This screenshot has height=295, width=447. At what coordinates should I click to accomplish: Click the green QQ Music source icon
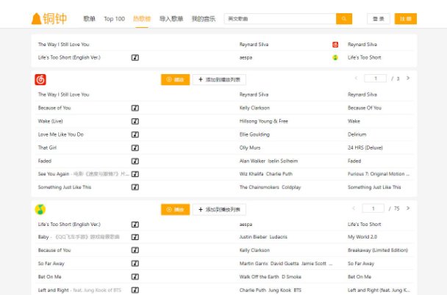[x=40, y=209]
